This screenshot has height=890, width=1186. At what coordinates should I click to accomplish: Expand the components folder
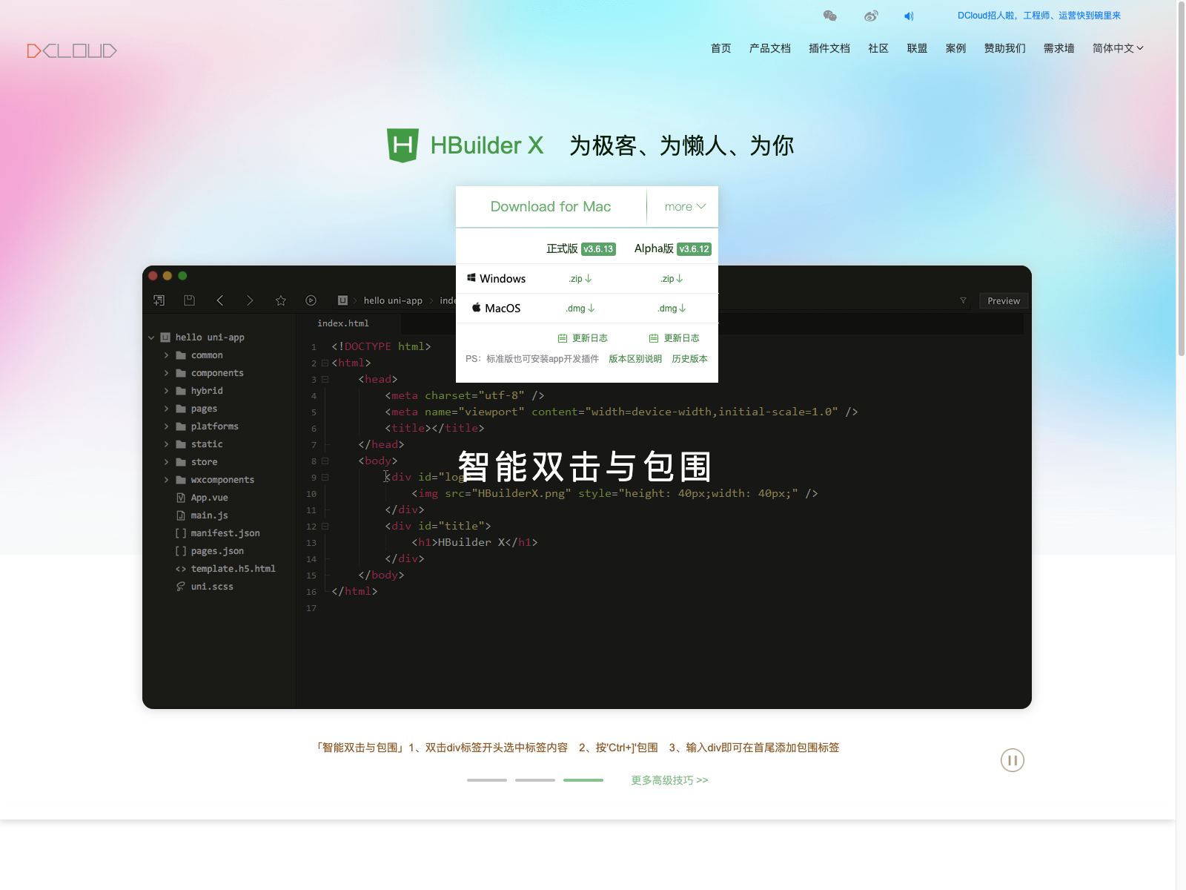pyautogui.click(x=166, y=373)
